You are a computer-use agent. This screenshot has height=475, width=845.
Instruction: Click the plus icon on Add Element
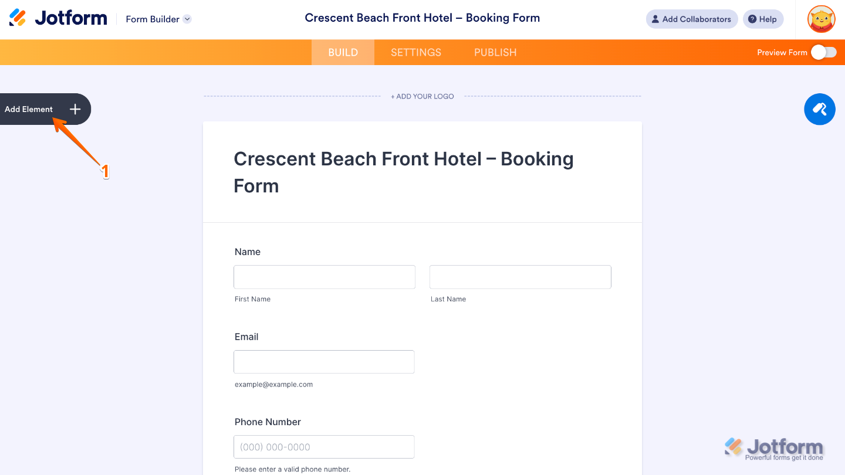click(75, 109)
